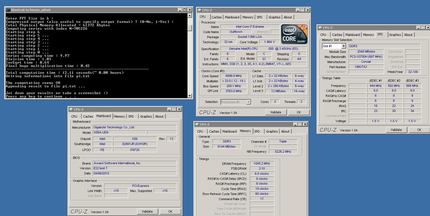Select CPU tab in Mainboard window

(x=74, y=116)
